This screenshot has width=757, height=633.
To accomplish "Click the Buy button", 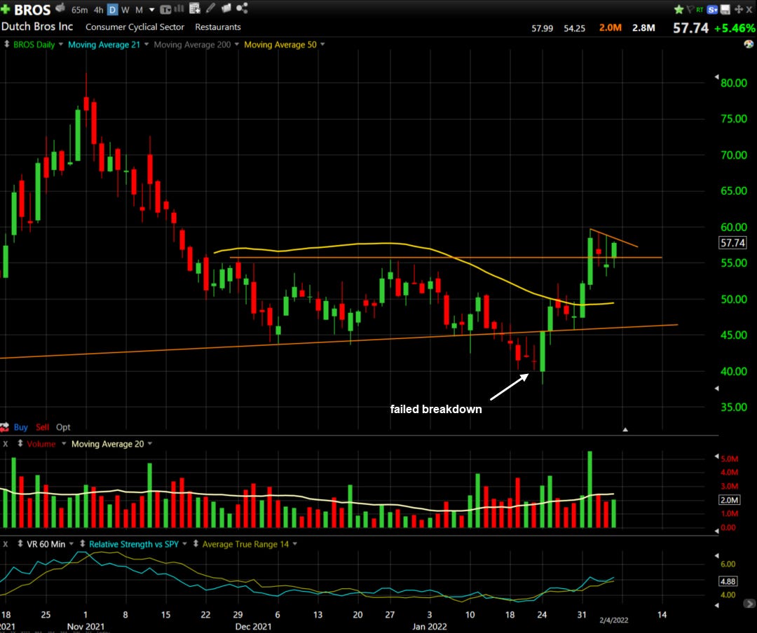I will point(21,427).
